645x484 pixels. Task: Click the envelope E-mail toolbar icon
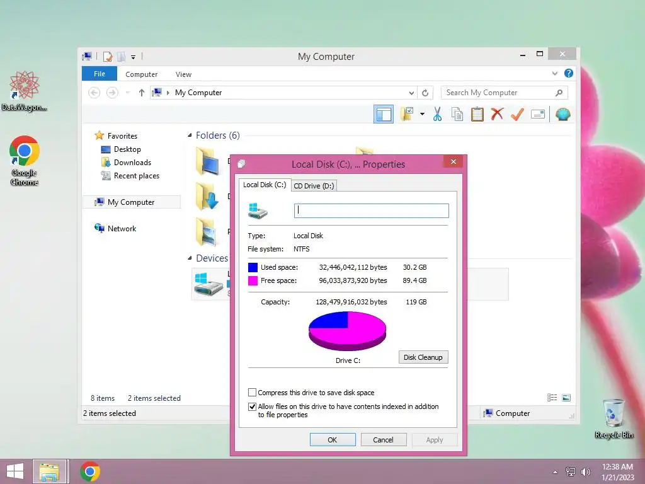pos(538,114)
